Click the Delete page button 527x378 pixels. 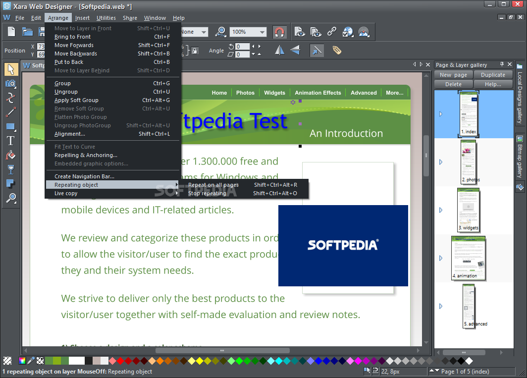[453, 84]
